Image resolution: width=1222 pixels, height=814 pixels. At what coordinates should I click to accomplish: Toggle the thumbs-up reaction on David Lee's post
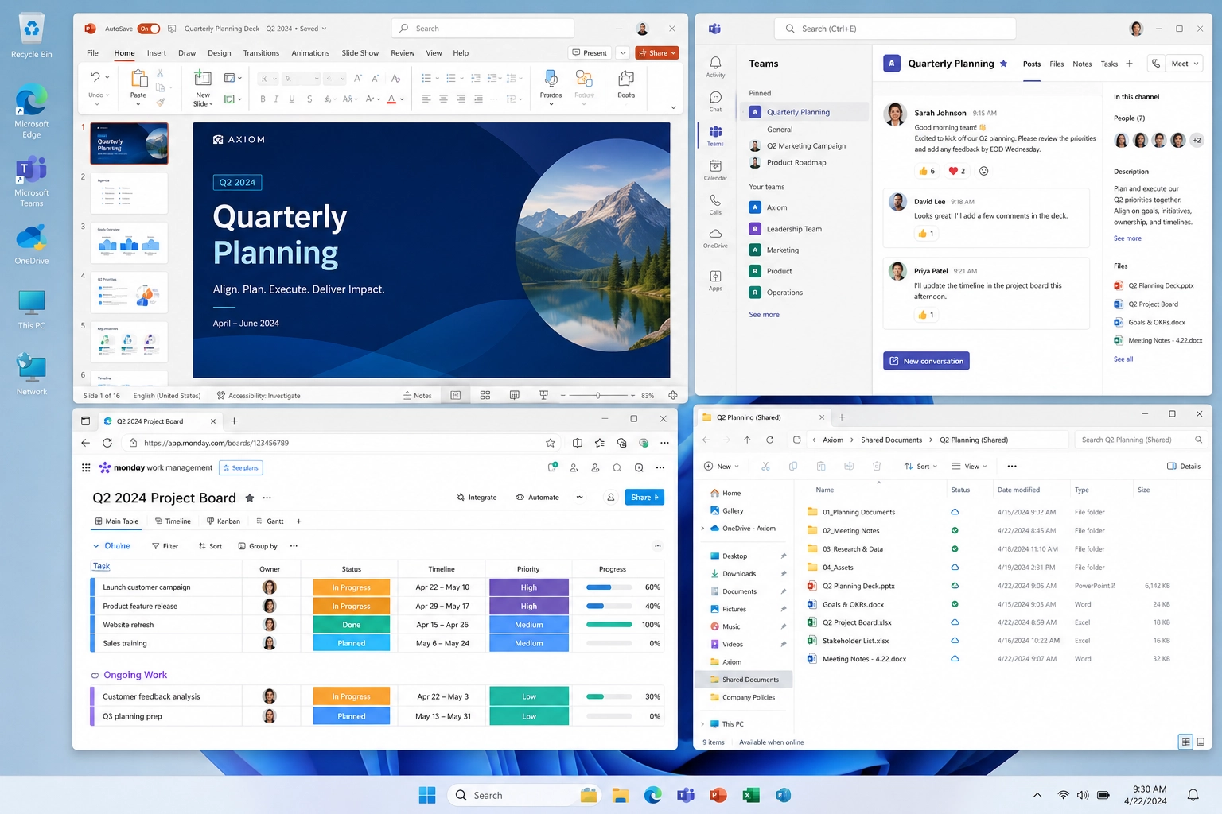click(x=926, y=234)
